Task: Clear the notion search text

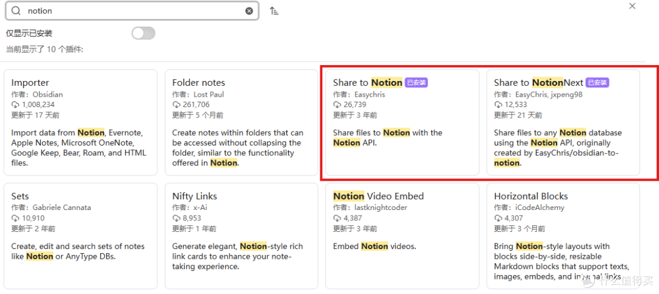Action: pyautogui.click(x=249, y=11)
